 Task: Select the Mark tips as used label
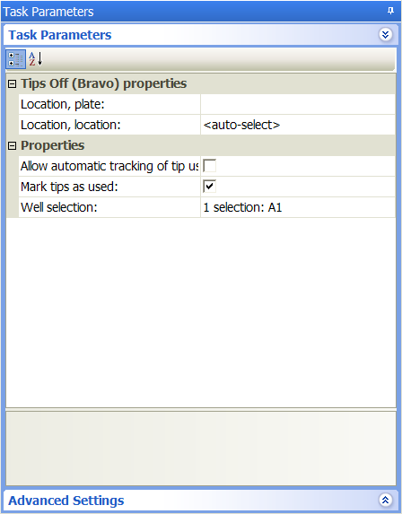point(69,187)
